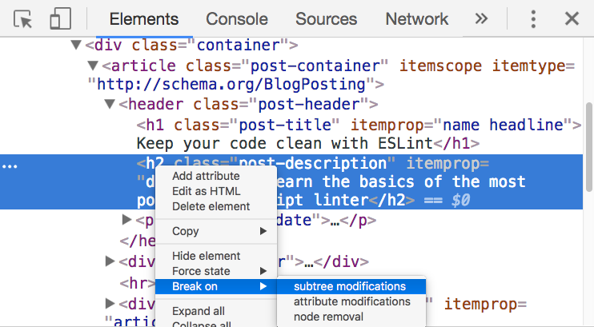Select subtree modifications breakpoint

pos(351,286)
